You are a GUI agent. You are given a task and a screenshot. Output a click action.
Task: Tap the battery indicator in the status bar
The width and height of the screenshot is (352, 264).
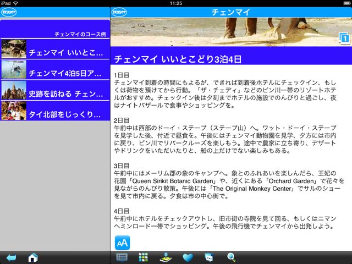346,3
